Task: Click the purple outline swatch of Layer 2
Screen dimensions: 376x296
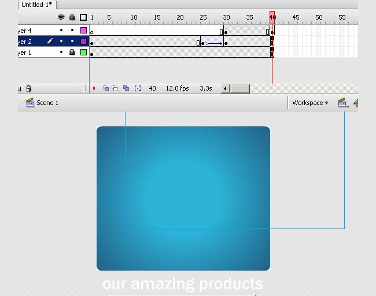Action: tap(83, 41)
